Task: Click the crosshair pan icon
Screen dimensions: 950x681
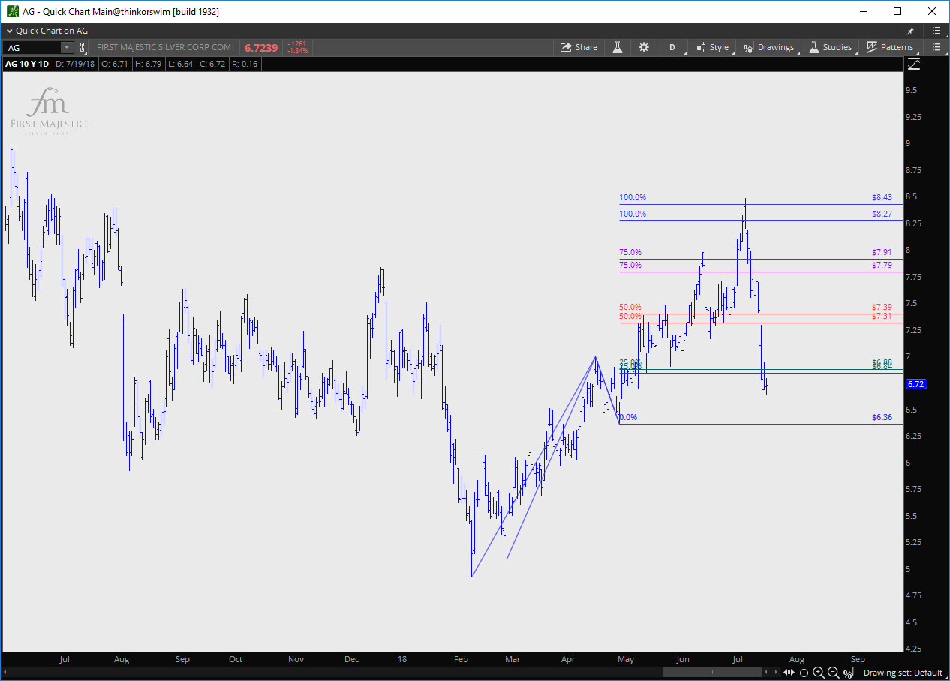Action: (804, 673)
